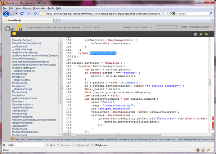This screenshot has width=216, height=154.
Task: Open the Bookmarks menu
Action: 40,8
